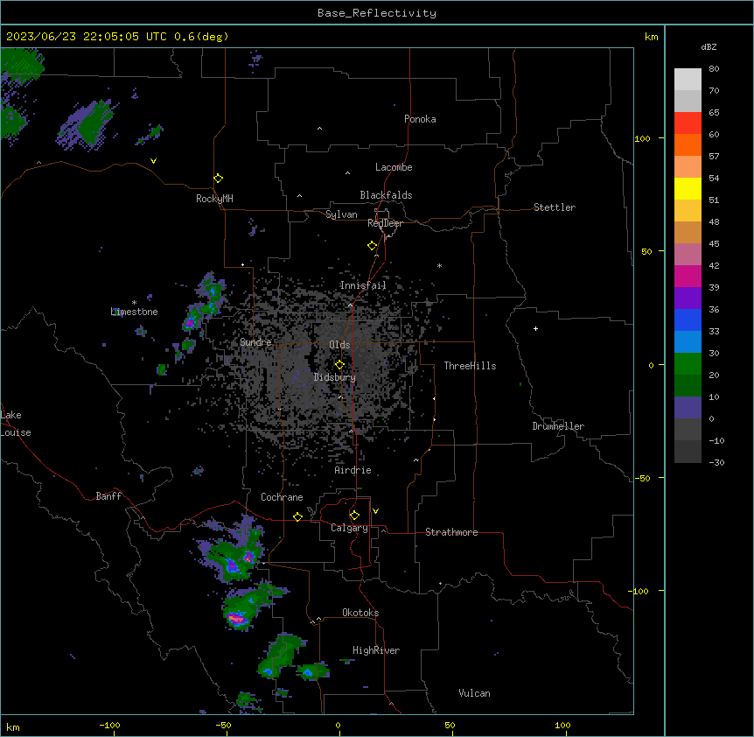Click the Base_Reflectivity title
754x737 pixels.
(377, 13)
